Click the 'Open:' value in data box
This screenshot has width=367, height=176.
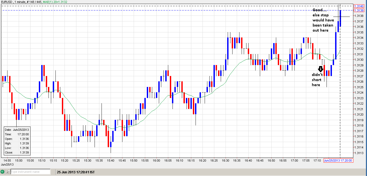pos(24,139)
